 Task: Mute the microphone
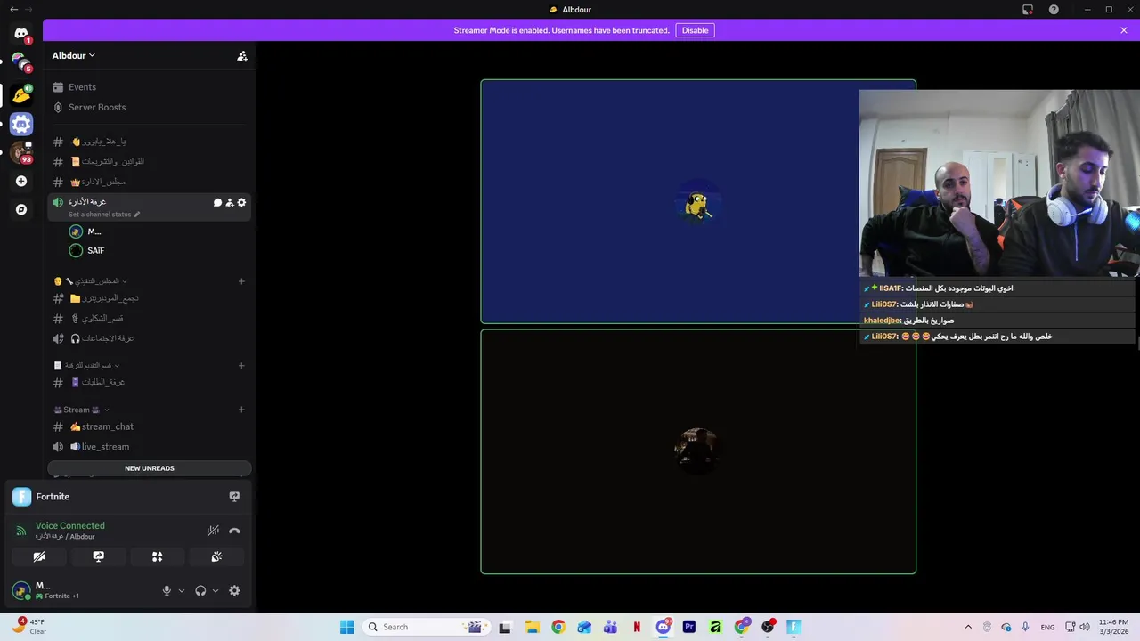(x=167, y=590)
